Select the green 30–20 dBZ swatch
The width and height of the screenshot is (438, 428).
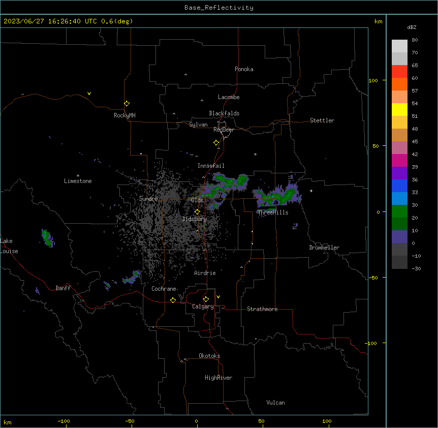click(399, 211)
